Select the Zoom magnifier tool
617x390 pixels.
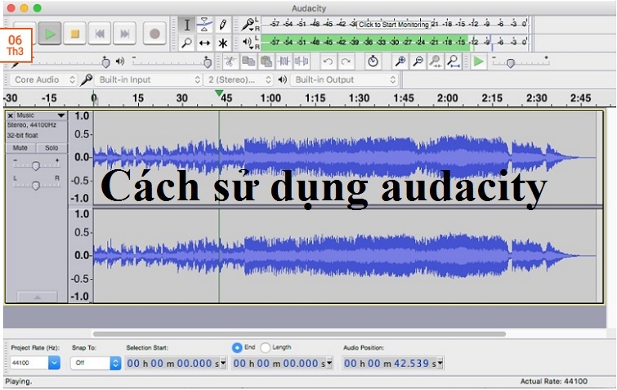(x=187, y=43)
